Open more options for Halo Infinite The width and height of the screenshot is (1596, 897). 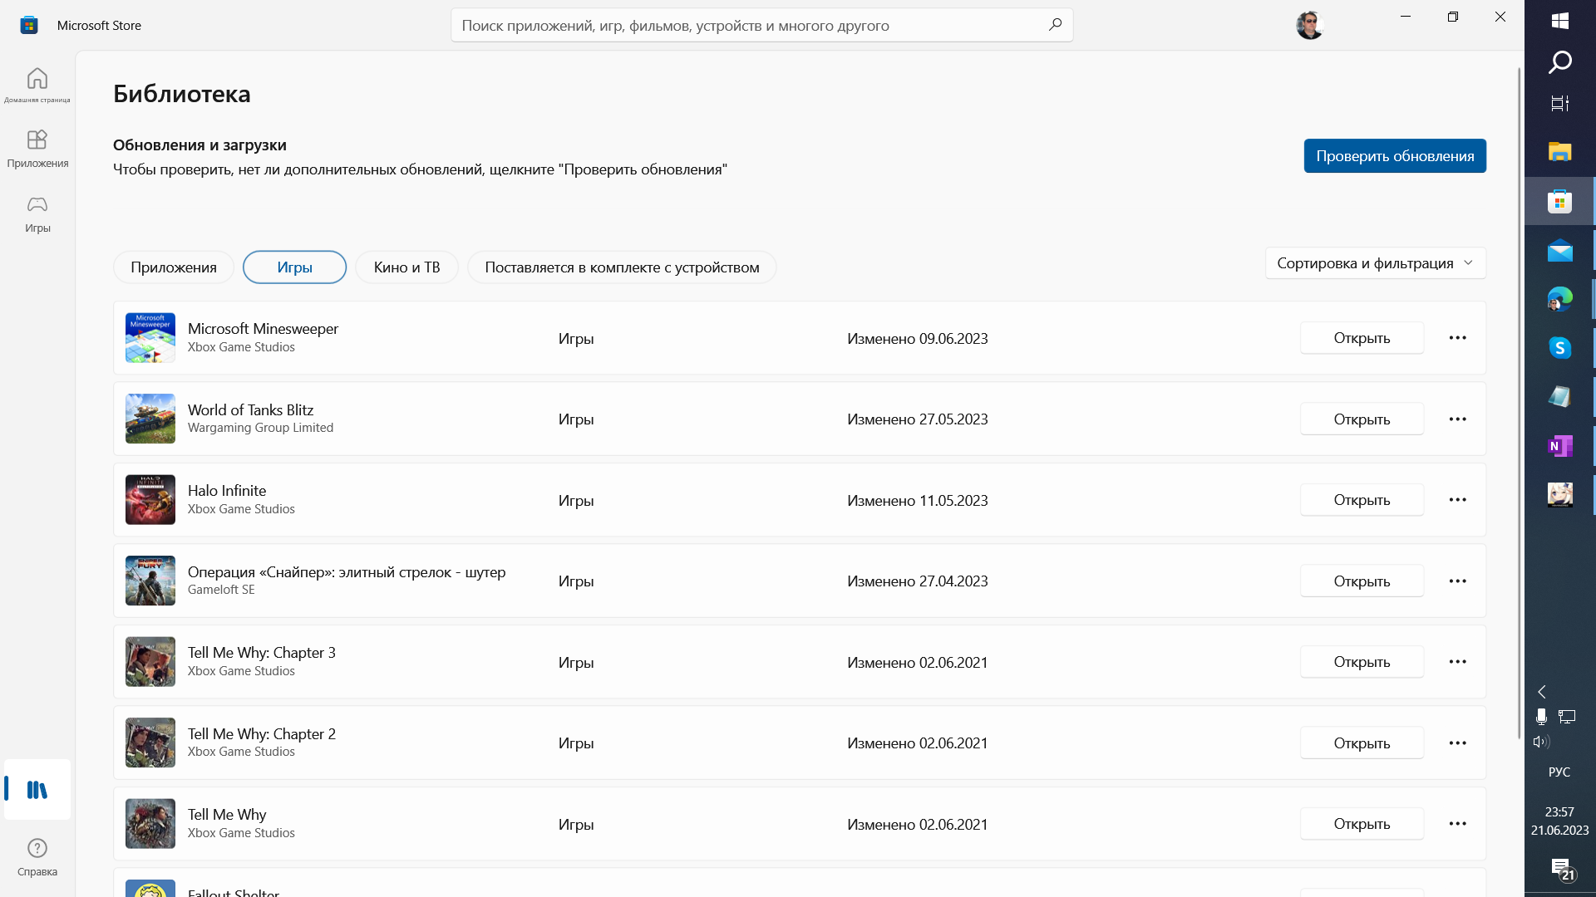1457,500
